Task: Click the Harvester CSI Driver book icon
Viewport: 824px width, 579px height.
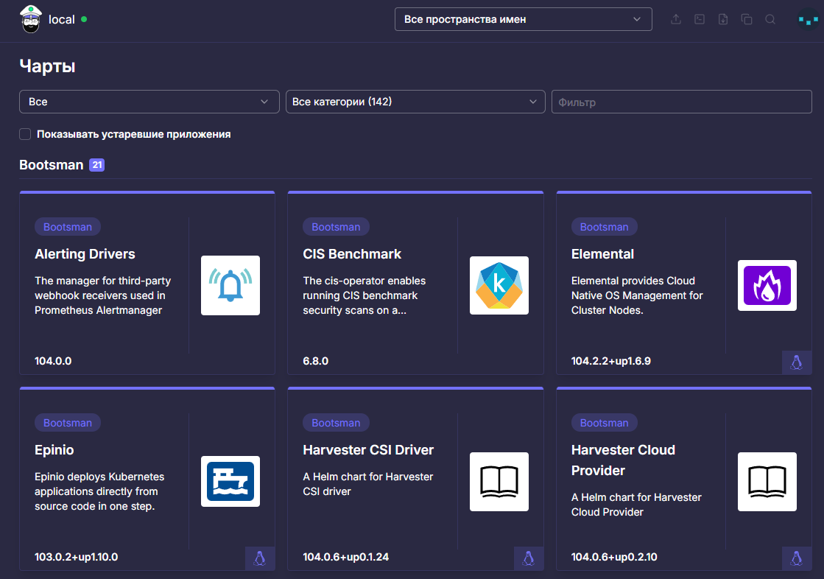Action: pos(499,481)
